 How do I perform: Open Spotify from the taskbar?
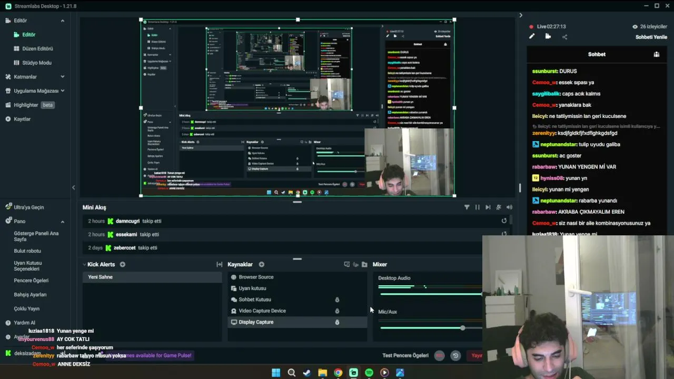tap(369, 373)
